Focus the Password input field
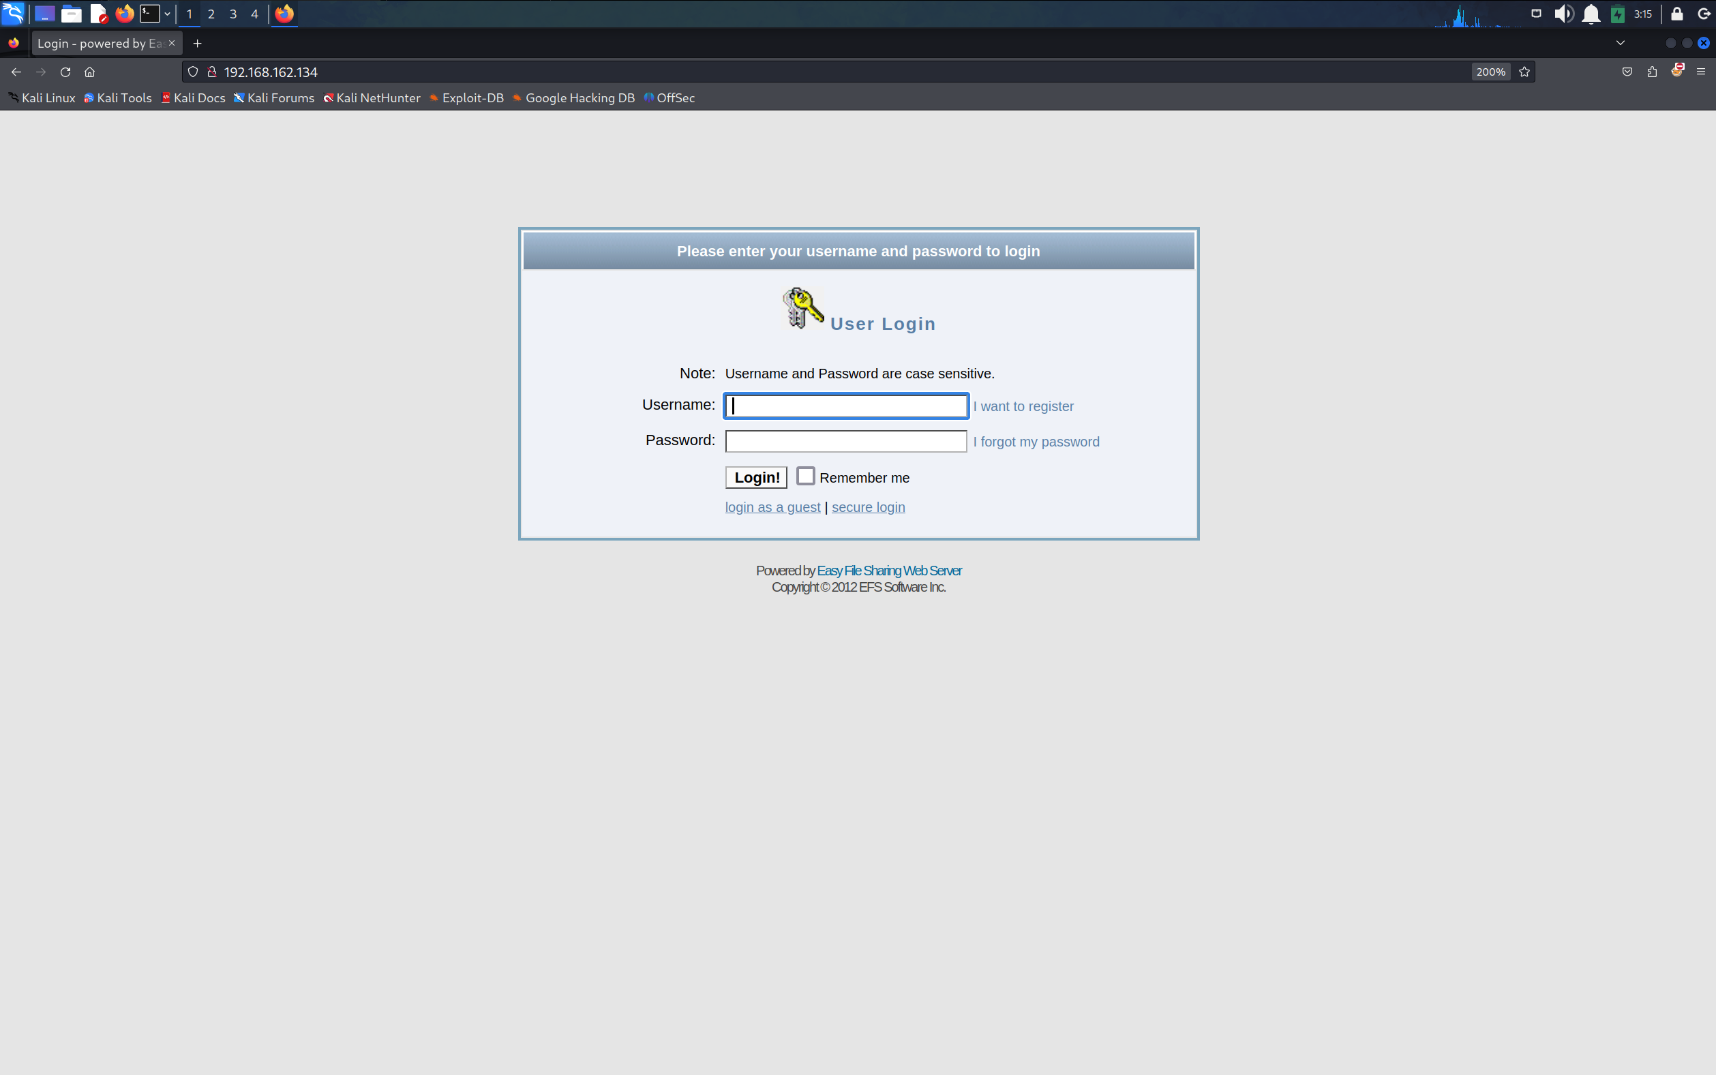This screenshot has width=1716, height=1075. pos(845,442)
